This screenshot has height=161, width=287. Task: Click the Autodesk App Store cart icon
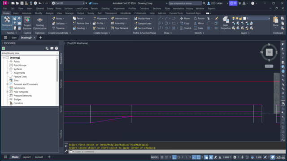(x=239, y=3)
